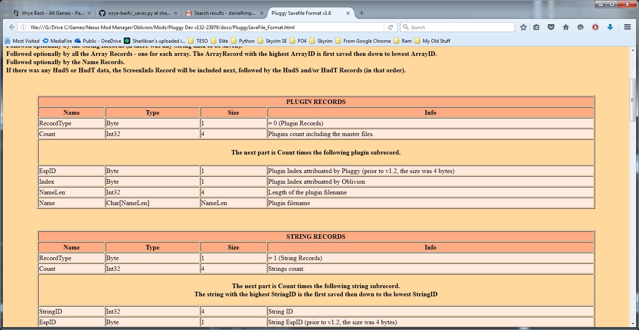Click 'next part is Count times...plugin subrecord' note
The image size is (639, 330).
316,152
